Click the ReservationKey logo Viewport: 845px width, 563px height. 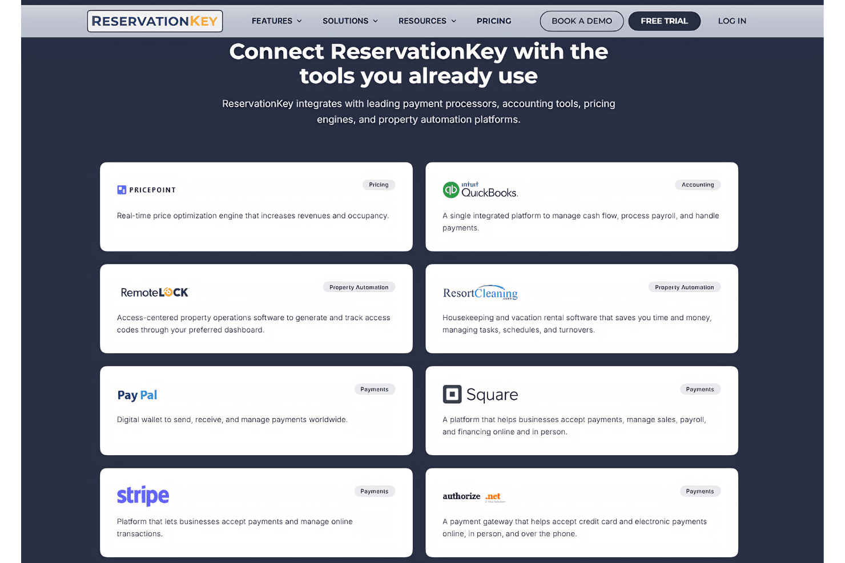coord(155,21)
